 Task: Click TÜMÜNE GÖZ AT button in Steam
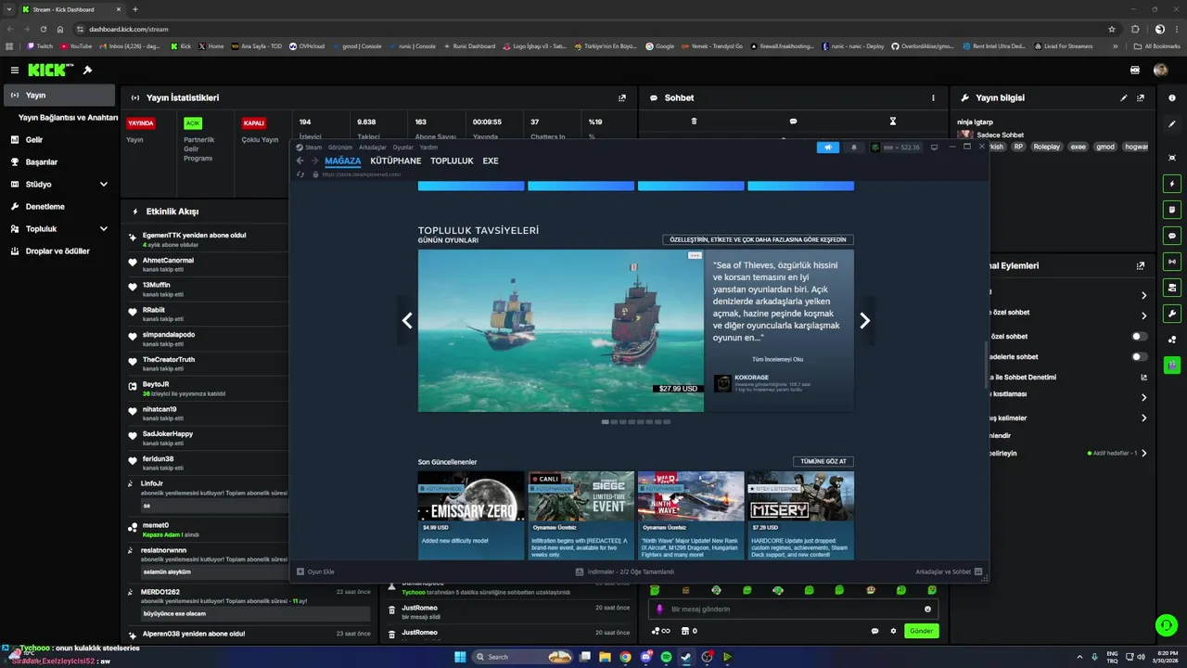[x=823, y=461]
